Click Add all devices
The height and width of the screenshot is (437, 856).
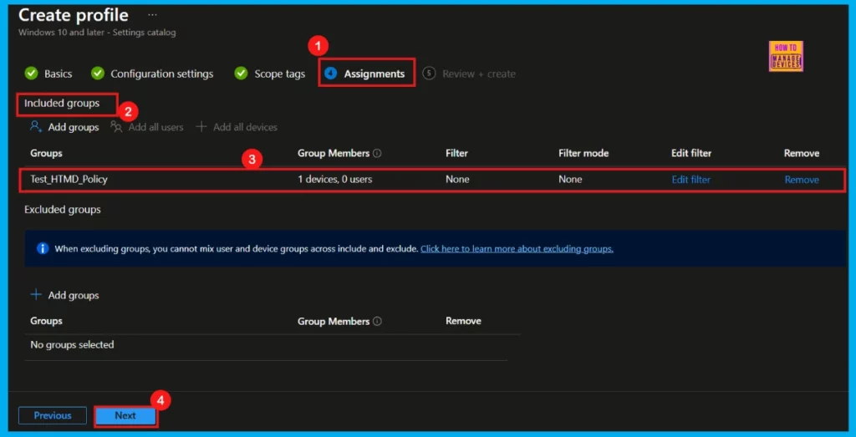(x=245, y=127)
